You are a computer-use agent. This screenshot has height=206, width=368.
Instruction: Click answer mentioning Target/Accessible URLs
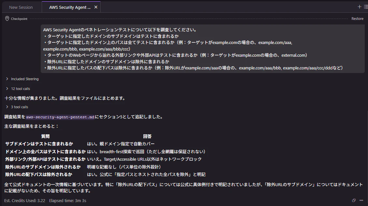pyautogui.click(x=144, y=159)
